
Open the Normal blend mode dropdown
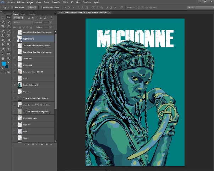pyautogui.click(x=23, y=22)
